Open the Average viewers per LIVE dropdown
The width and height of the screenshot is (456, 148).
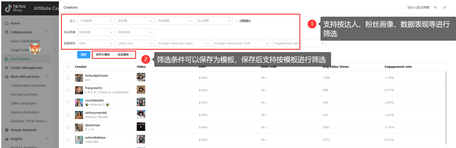[x=241, y=43]
